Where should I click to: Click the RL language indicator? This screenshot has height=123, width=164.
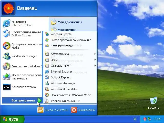coord(135,119)
